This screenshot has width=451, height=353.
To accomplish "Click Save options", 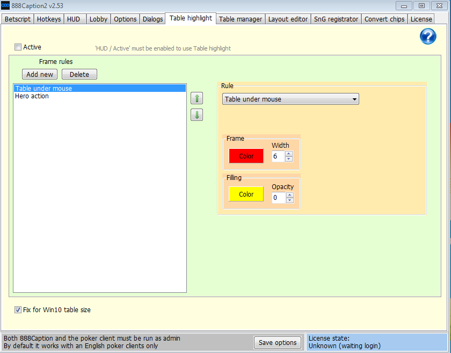I will (278, 342).
